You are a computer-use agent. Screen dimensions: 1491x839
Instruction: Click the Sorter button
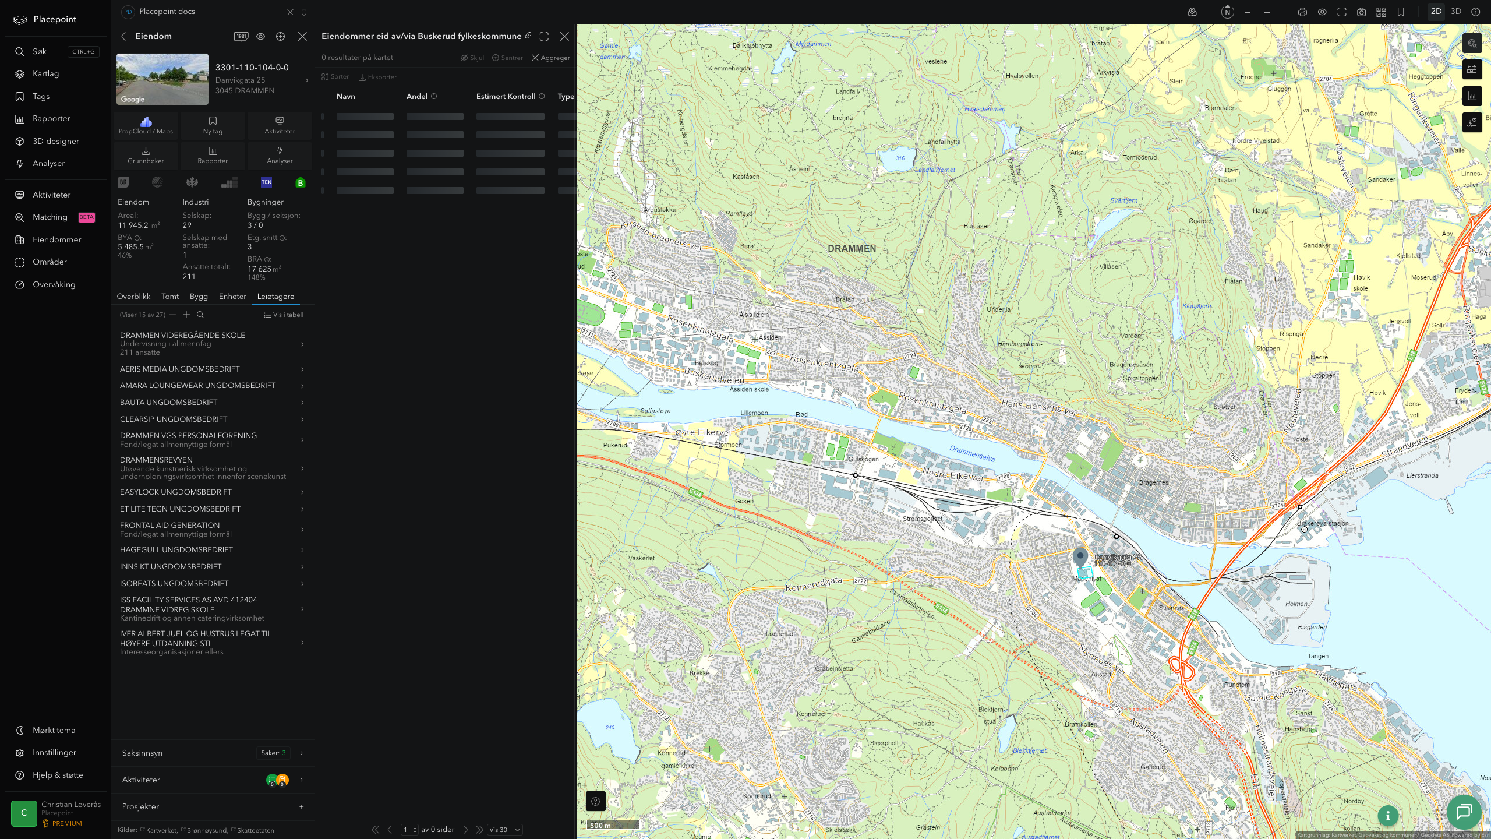click(x=335, y=77)
